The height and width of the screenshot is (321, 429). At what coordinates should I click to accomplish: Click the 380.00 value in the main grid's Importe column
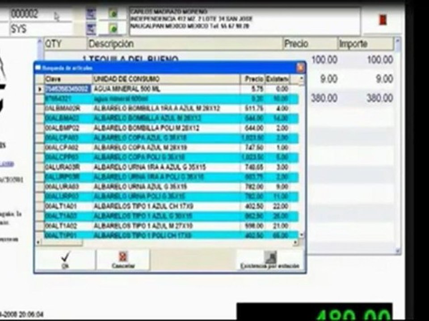click(380, 98)
